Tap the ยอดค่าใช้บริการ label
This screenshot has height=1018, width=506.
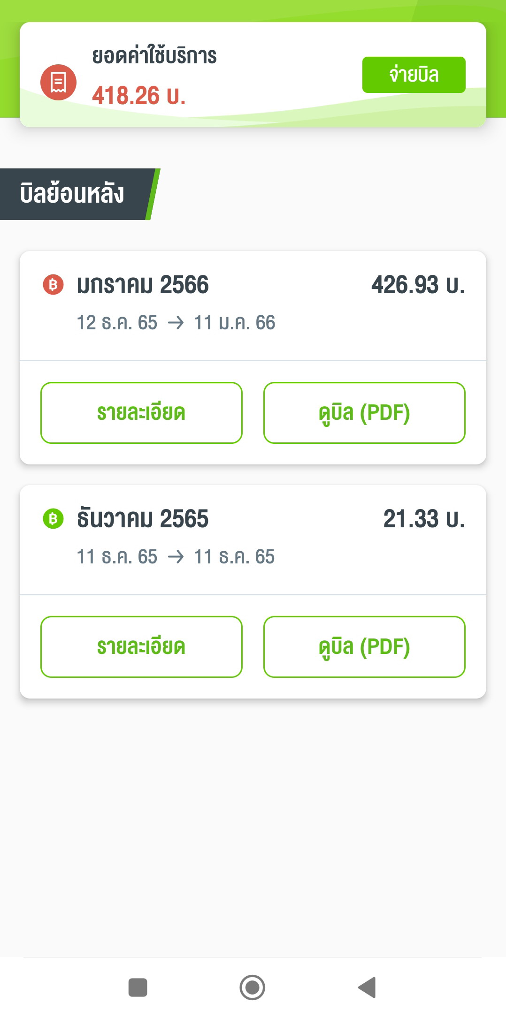pyautogui.click(x=154, y=56)
